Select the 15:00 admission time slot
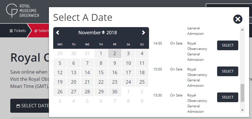 pyautogui.click(x=227, y=71)
